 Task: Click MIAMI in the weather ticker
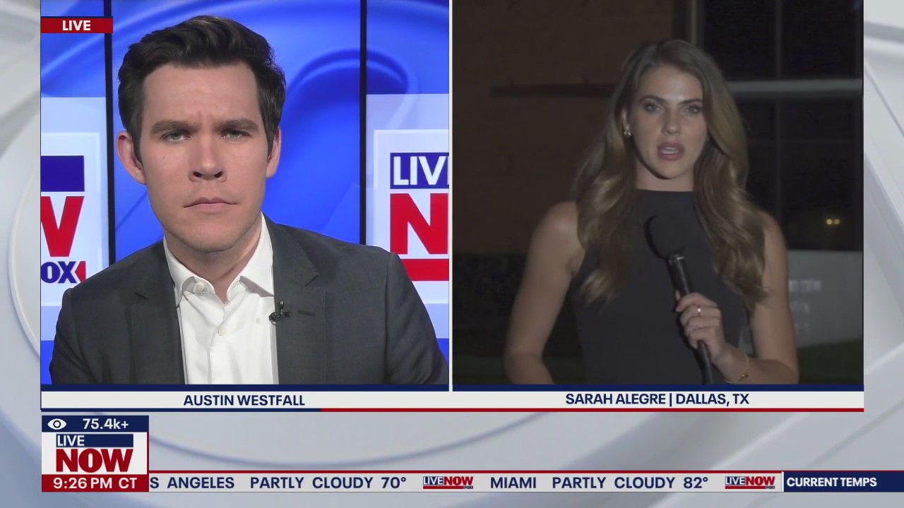coord(513,483)
